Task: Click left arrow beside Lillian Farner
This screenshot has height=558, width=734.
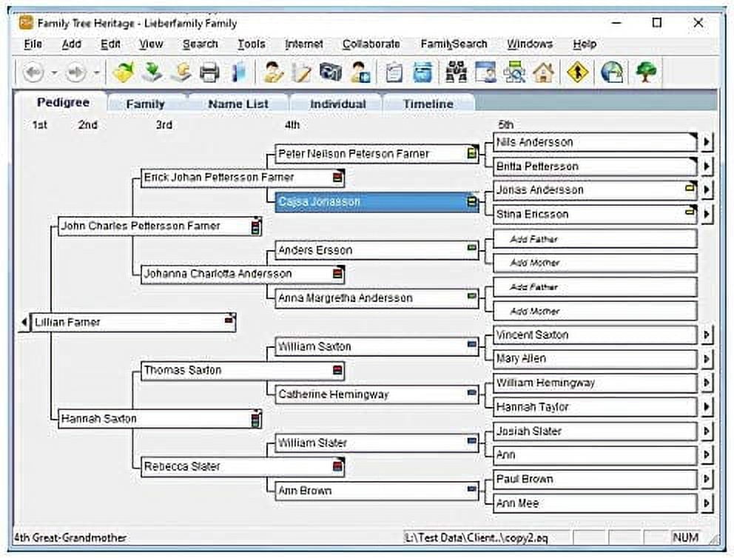Action: [x=24, y=323]
